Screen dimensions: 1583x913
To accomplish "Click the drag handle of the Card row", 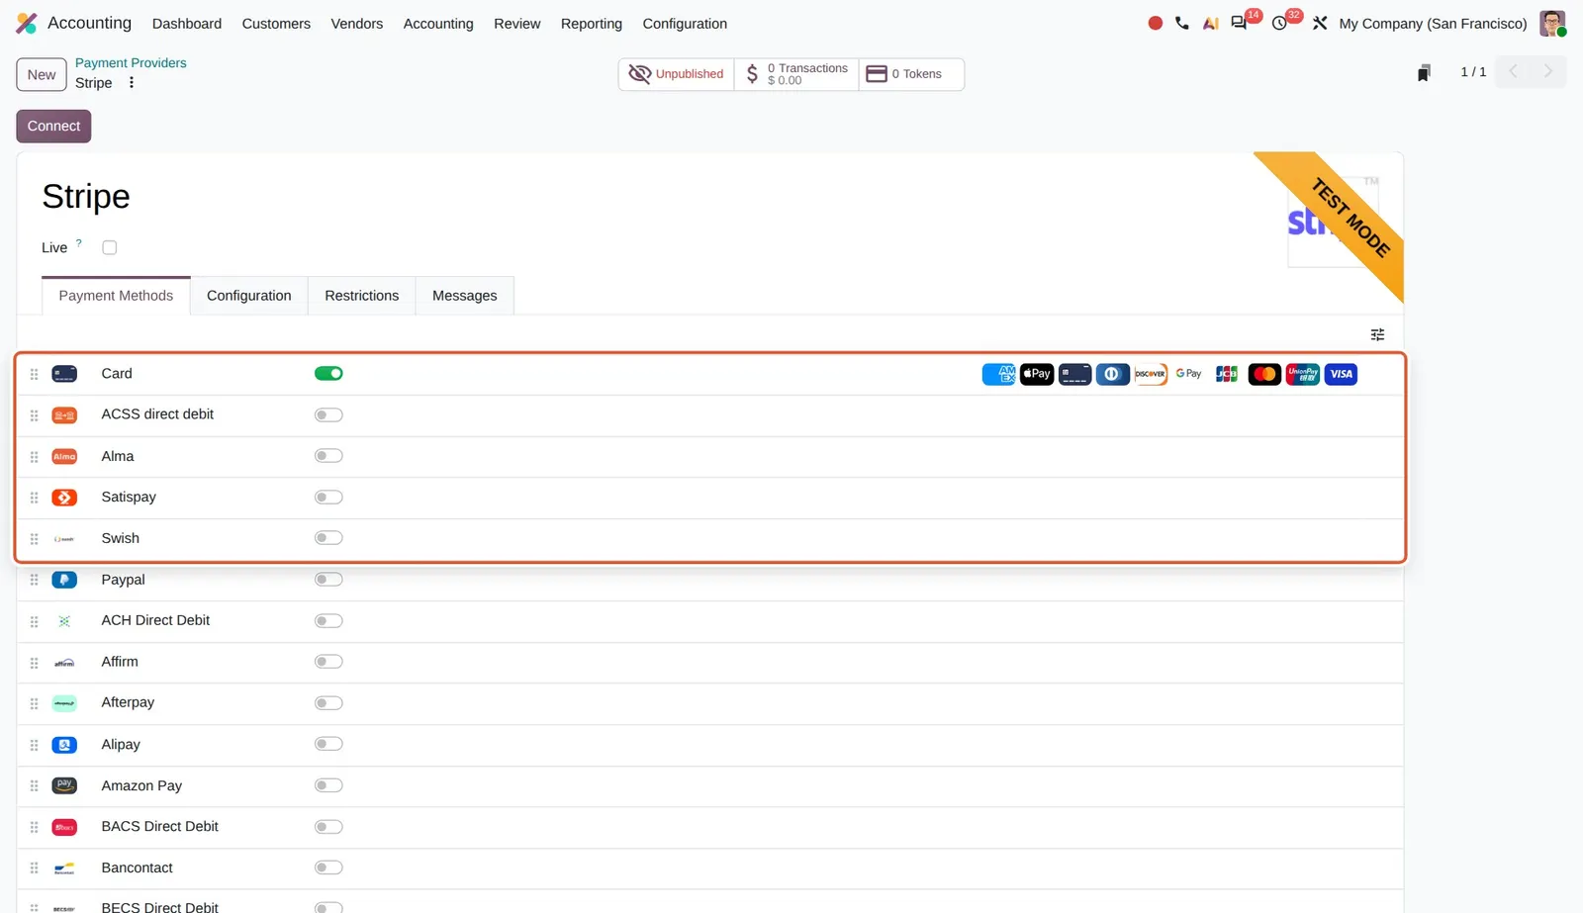I will click(x=34, y=374).
